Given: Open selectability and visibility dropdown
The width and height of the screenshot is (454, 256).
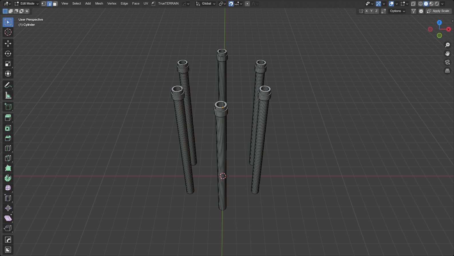Looking at the screenshot, I should coord(370,4).
